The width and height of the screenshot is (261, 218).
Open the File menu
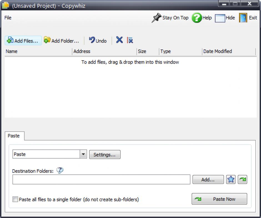pyautogui.click(x=8, y=18)
